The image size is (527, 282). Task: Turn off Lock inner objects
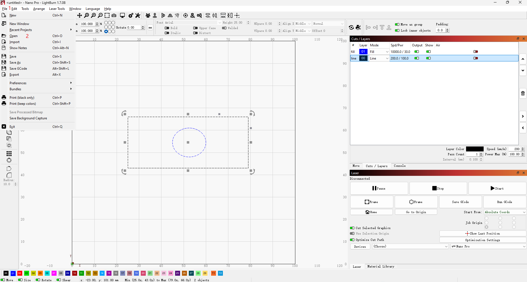tap(397, 30)
